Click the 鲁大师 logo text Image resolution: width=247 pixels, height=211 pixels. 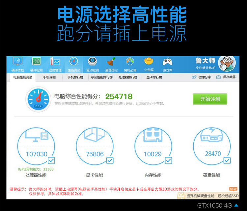[206, 61]
